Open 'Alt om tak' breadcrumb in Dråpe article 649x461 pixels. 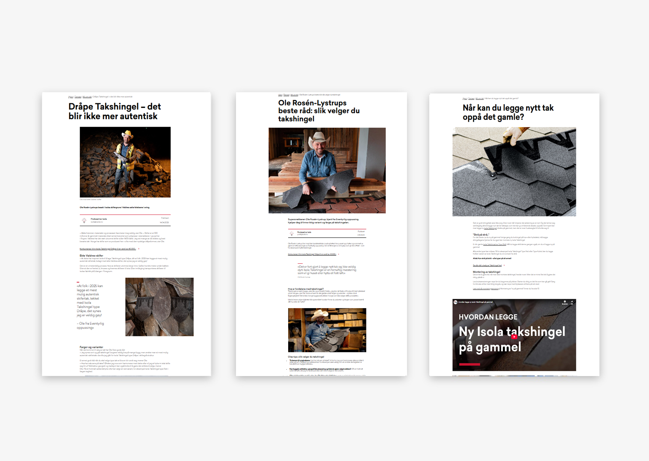coord(87,97)
